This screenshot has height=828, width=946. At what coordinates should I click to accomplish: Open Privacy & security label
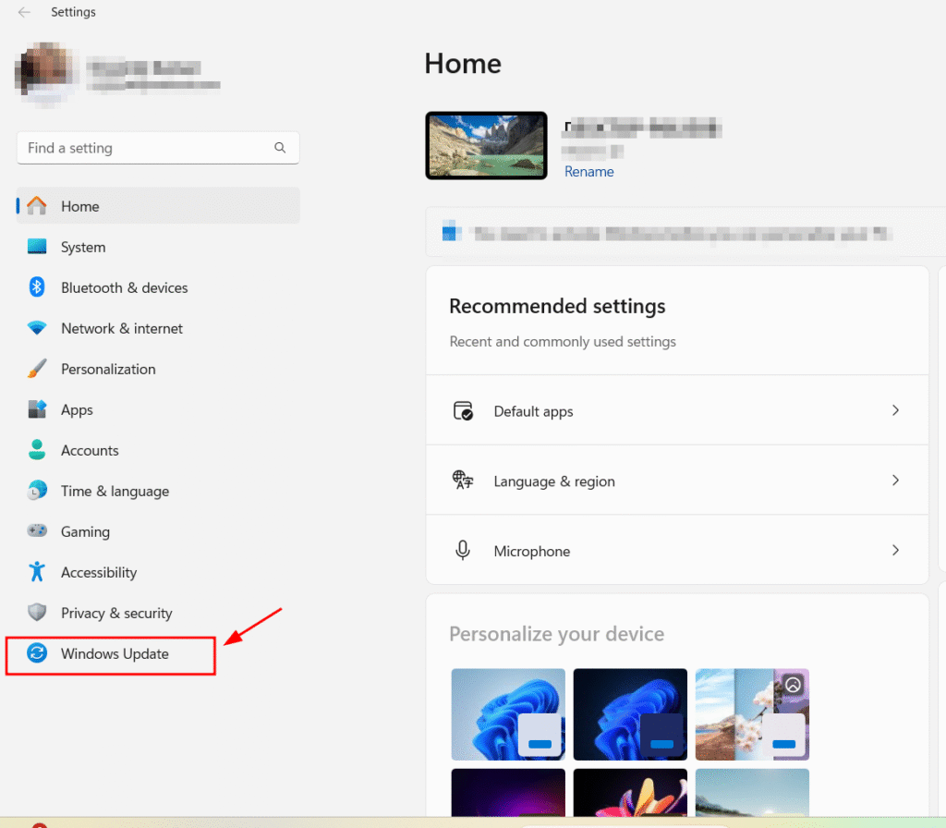pos(116,614)
